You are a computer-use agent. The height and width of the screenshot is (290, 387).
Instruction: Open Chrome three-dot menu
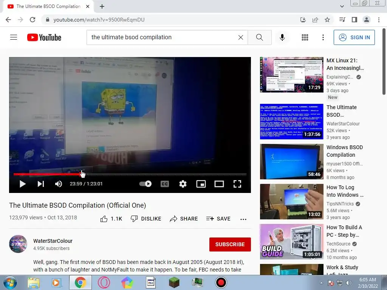[379, 20]
